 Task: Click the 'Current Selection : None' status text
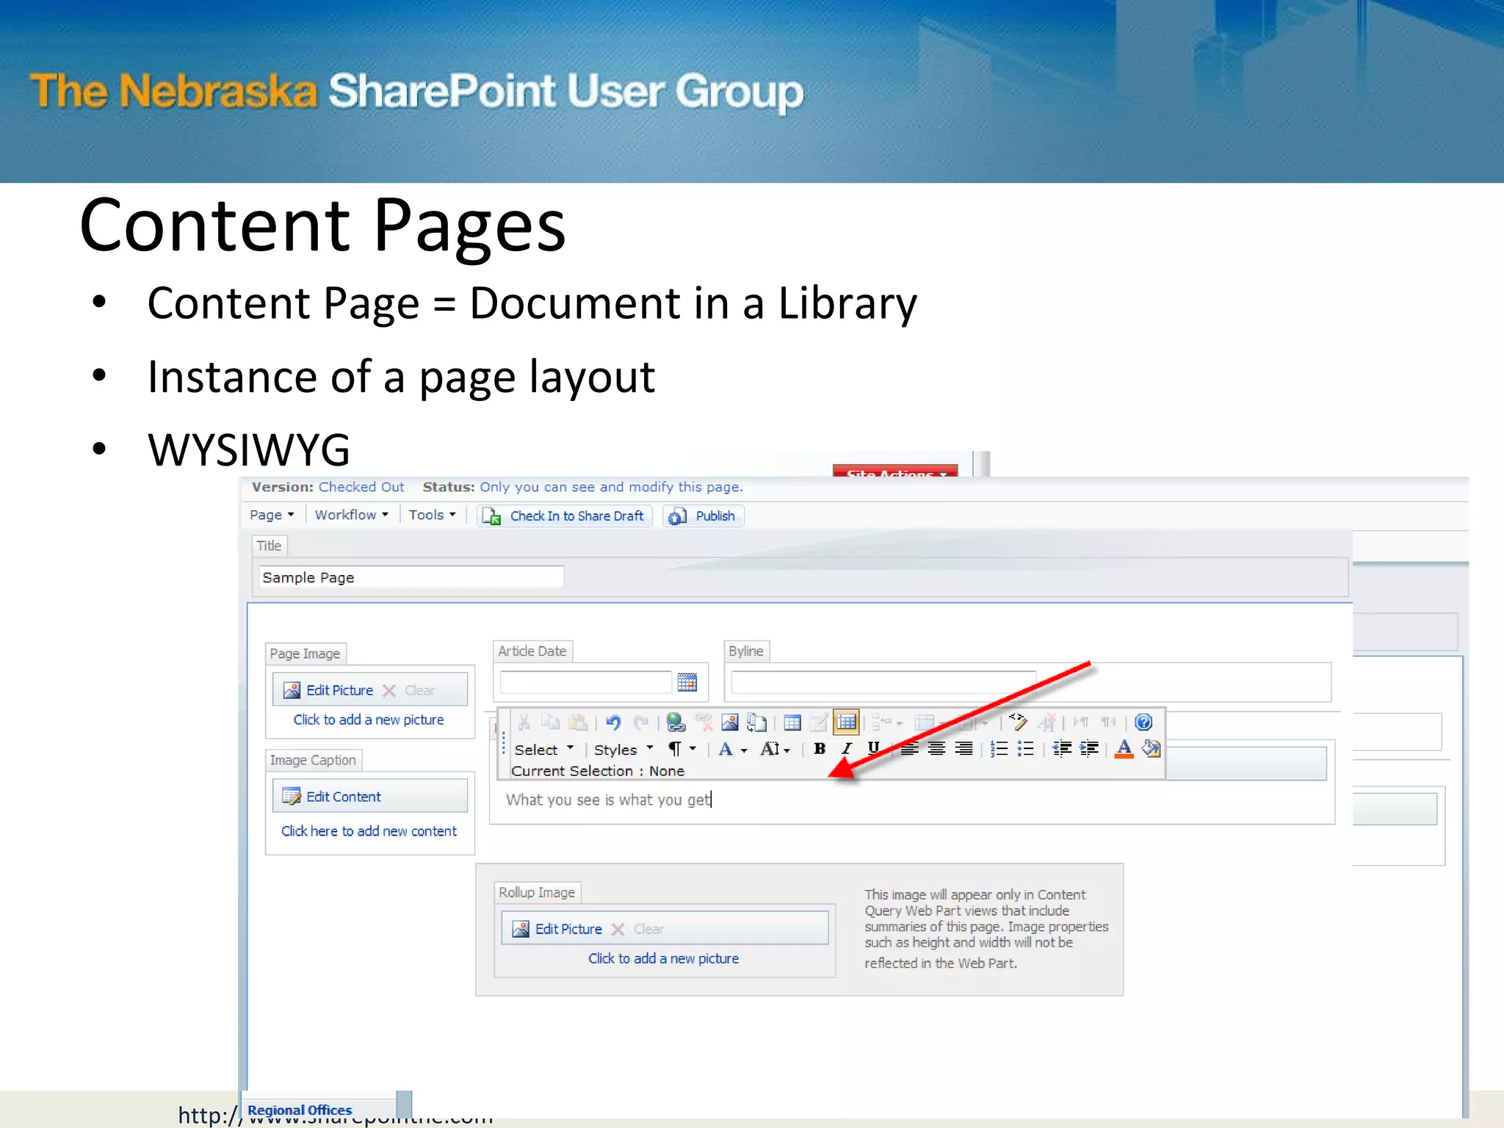598,771
